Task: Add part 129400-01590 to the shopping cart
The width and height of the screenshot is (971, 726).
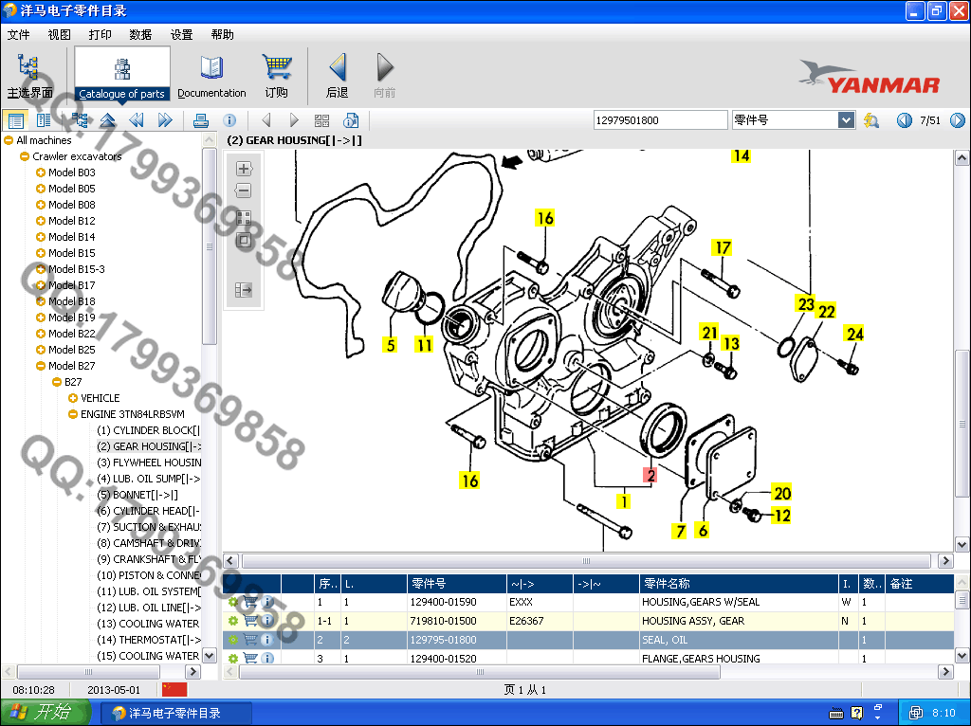Action: click(x=250, y=602)
